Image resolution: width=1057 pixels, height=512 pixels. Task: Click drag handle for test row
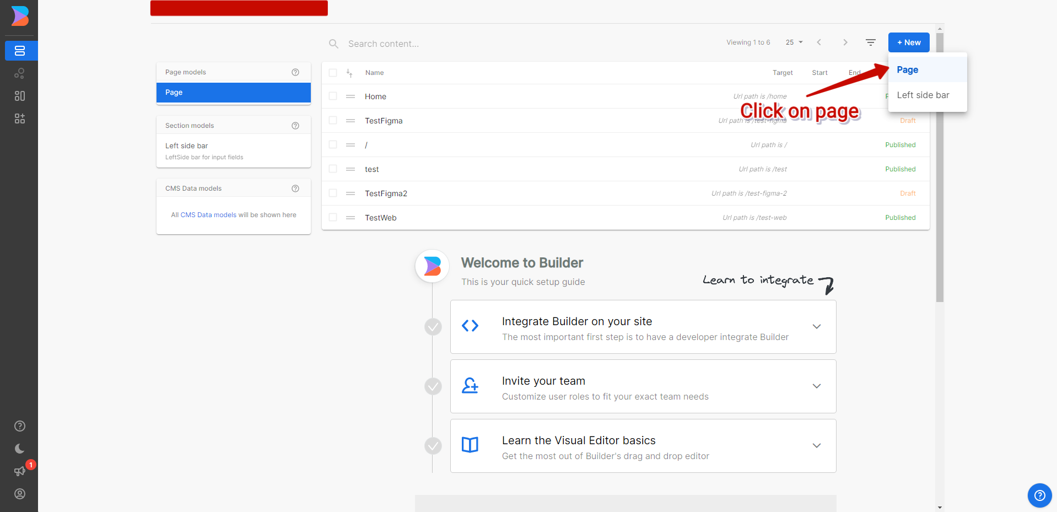coord(350,169)
